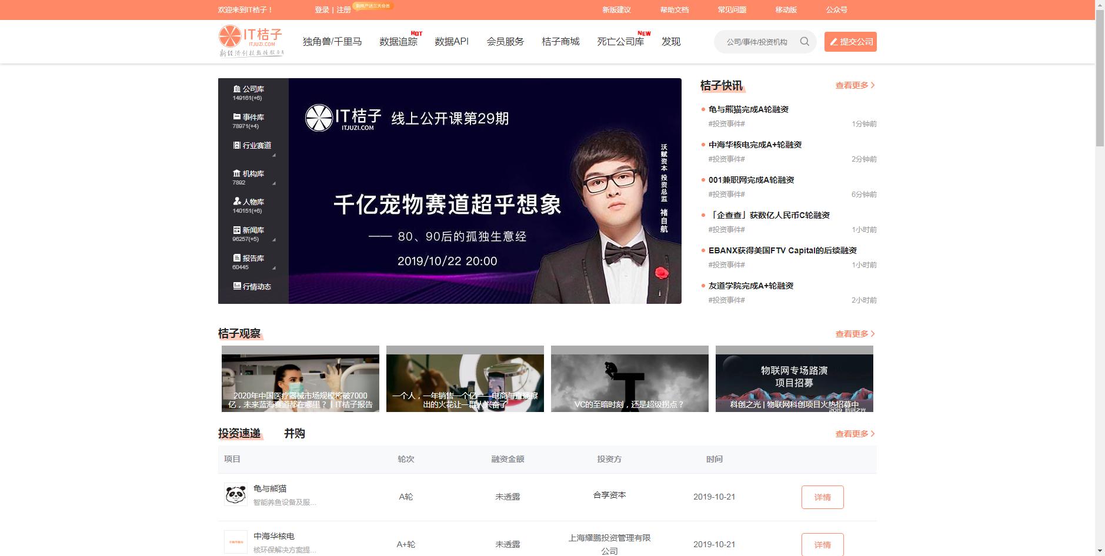Image resolution: width=1105 pixels, height=556 pixels.
Task: Switch to the 并购 tab
Action: click(x=295, y=434)
